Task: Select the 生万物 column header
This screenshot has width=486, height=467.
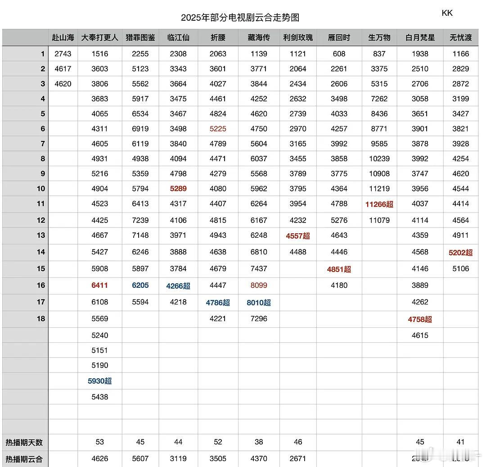Action: [379, 38]
